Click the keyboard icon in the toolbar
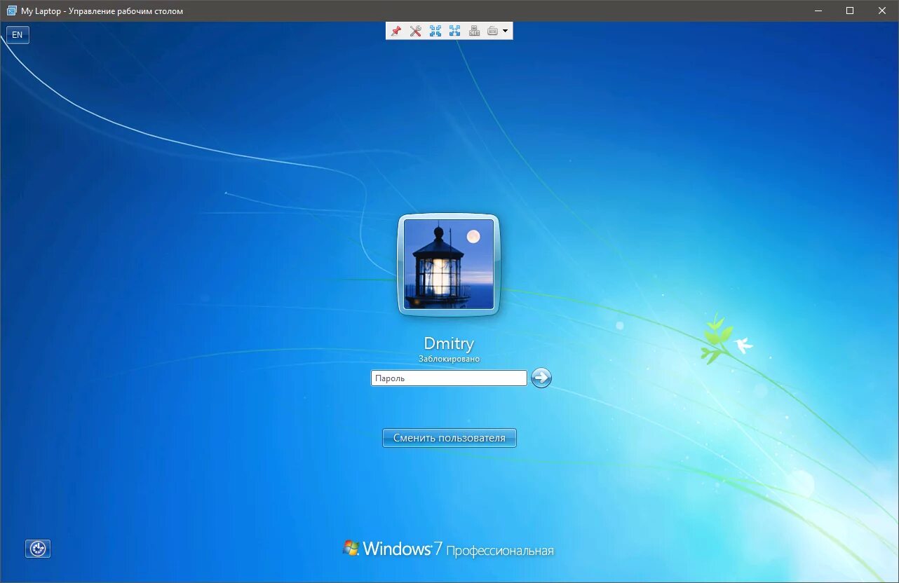 tap(493, 31)
